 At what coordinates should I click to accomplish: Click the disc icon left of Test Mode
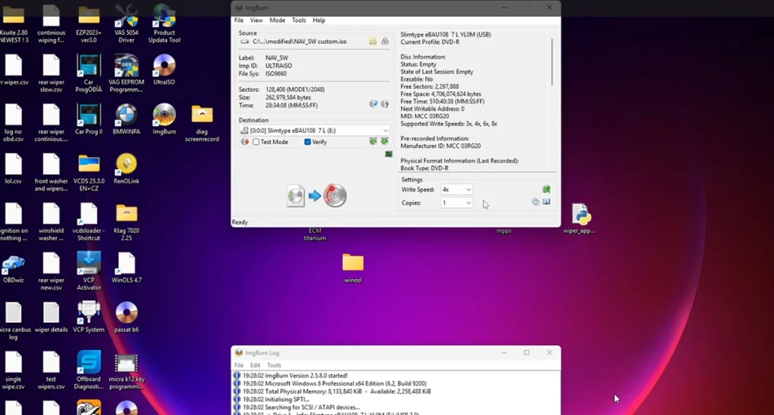244,142
